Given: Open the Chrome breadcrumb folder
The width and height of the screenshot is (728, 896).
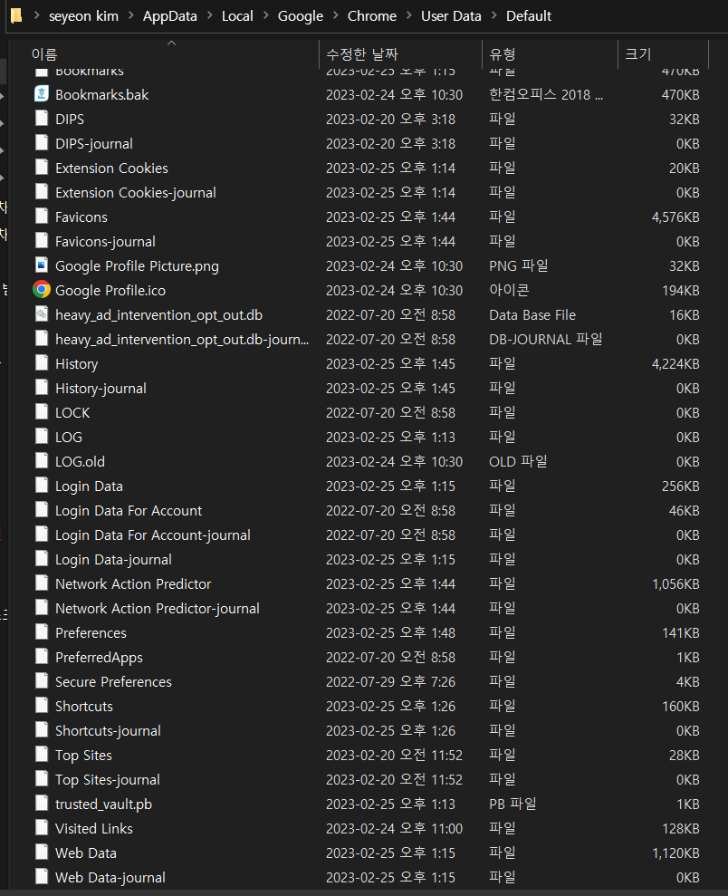Looking at the screenshot, I should click(372, 16).
